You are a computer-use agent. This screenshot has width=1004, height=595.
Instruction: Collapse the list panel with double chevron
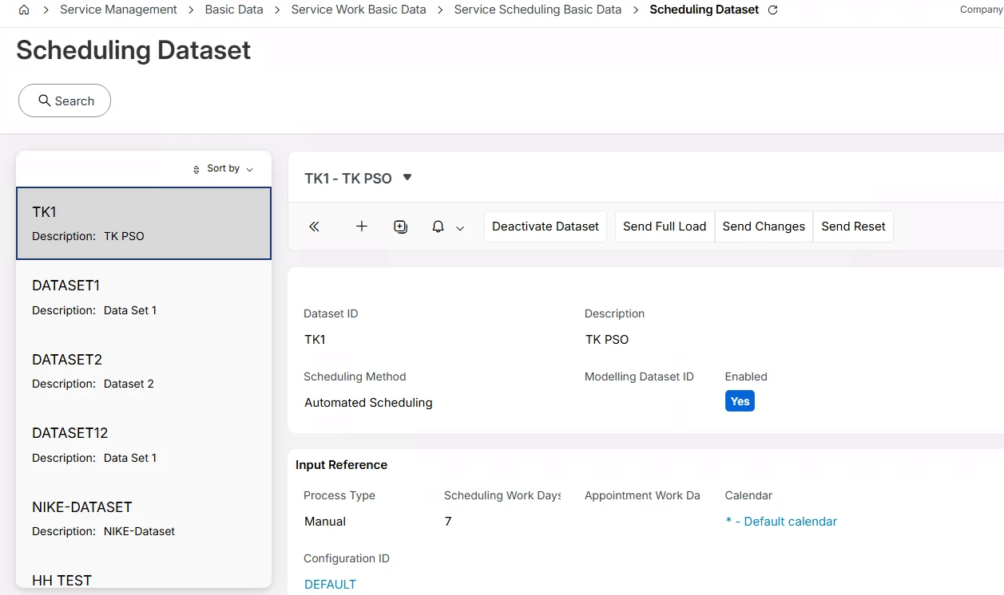click(x=315, y=227)
